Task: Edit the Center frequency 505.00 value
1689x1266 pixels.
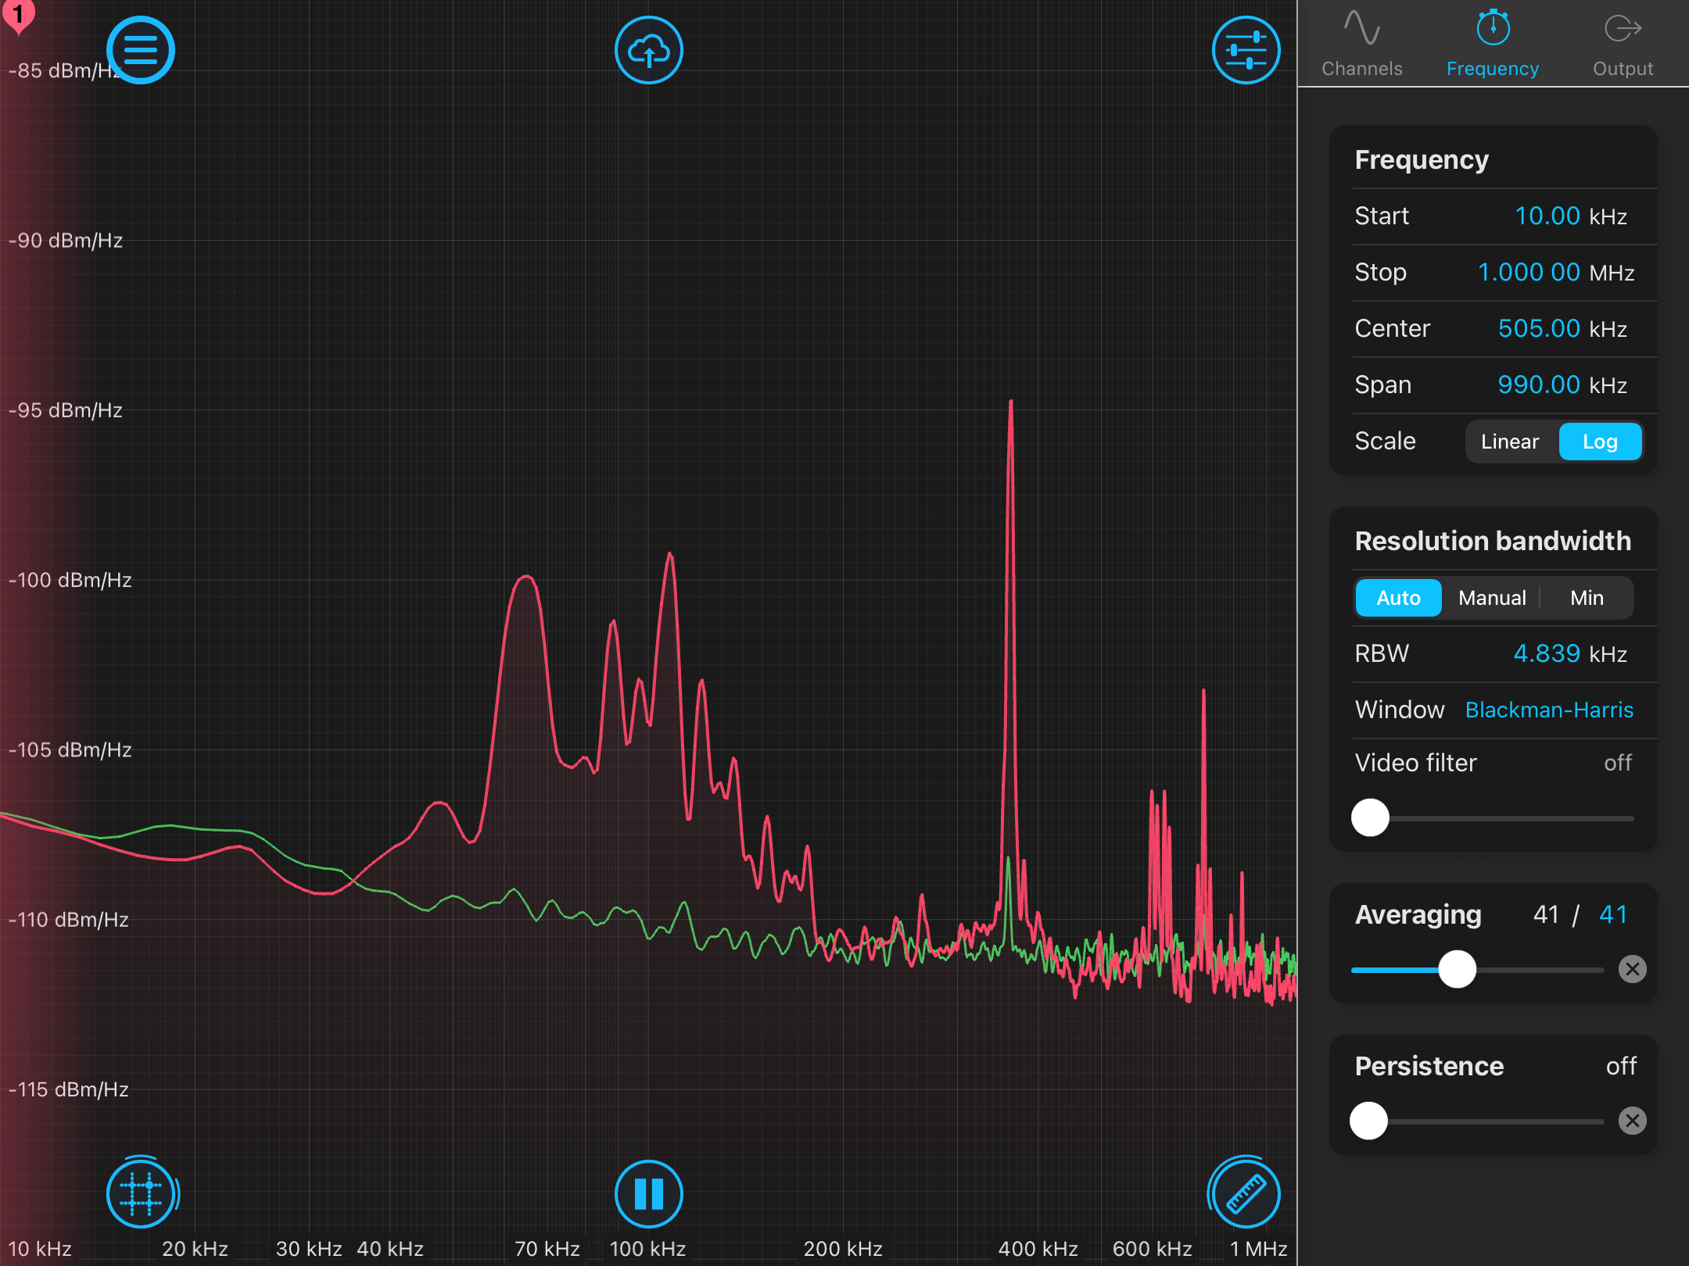Action: [x=1538, y=329]
